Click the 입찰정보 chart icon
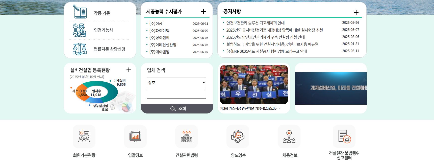 tap(135, 136)
